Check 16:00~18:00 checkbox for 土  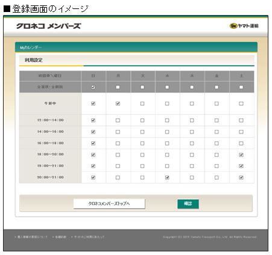coord(241,143)
